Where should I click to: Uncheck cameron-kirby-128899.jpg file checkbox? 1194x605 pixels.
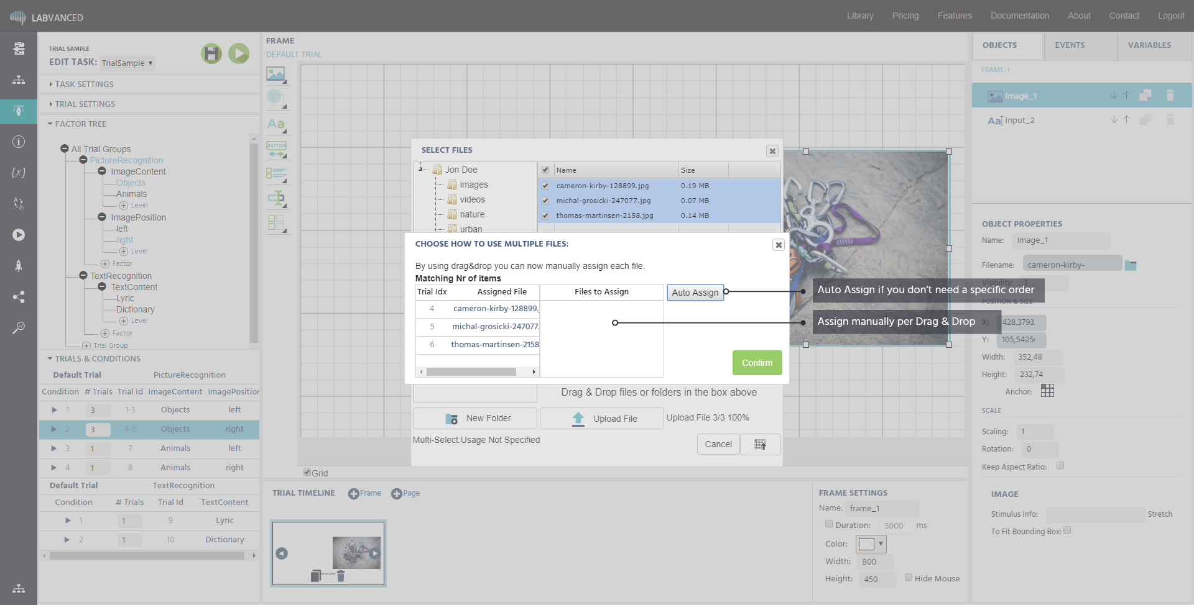(x=545, y=186)
